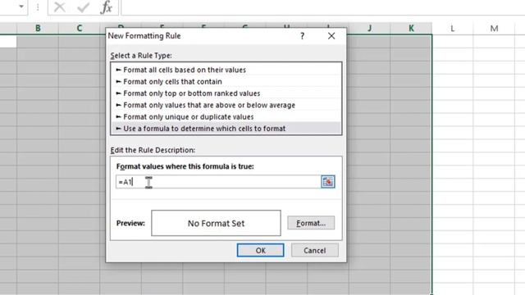Click the formula bar three-dot resize handle
This screenshot has height=295, width=525.
pos(38,7)
